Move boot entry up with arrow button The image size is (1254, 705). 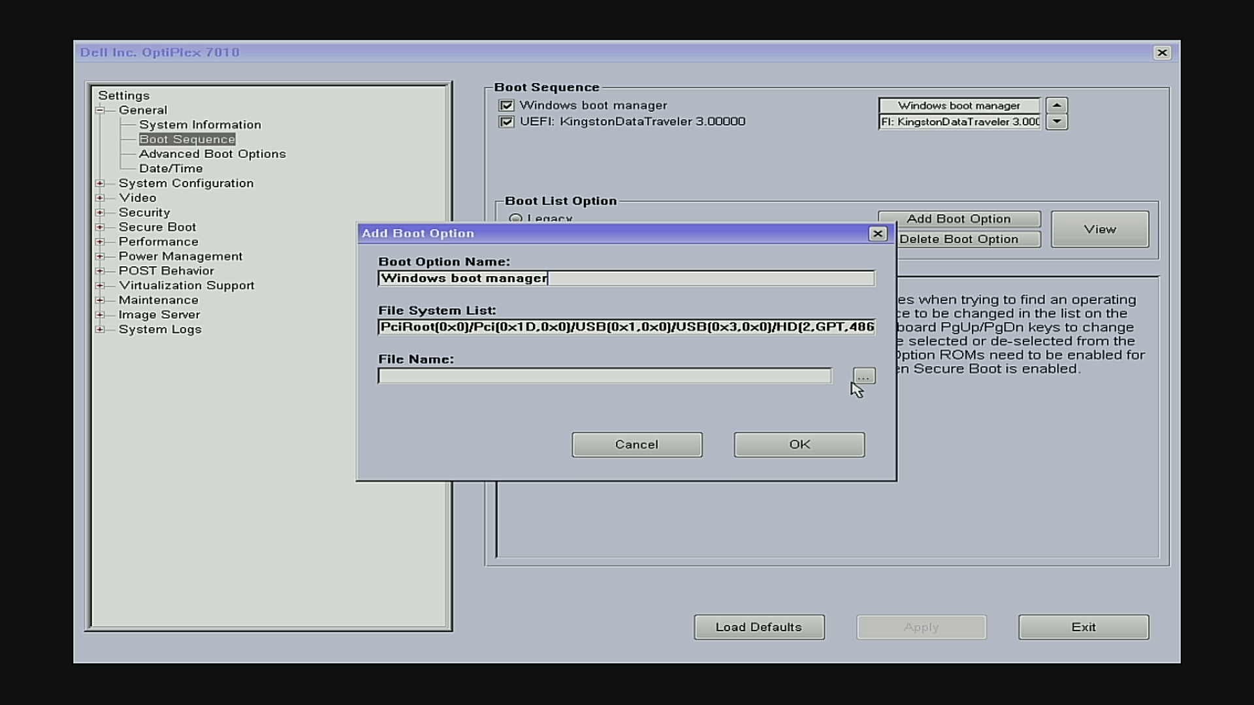click(1057, 105)
